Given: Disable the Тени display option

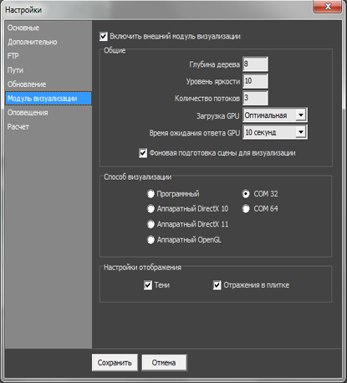Looking at the screenshot, I should (148, 285).
